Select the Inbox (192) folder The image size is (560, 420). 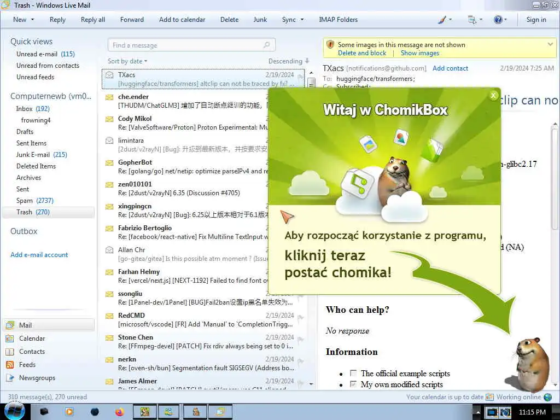(33, 109)
